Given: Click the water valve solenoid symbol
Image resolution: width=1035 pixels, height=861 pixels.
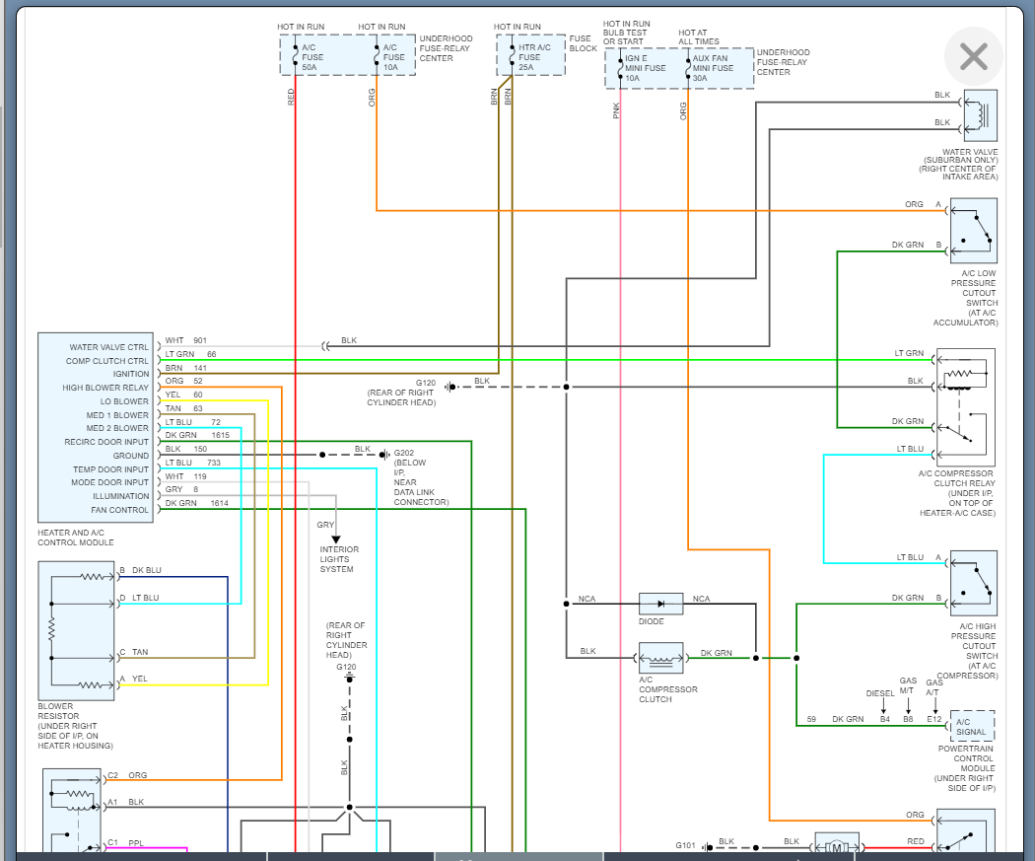Looking at the screenshot, I should point(980,114).
